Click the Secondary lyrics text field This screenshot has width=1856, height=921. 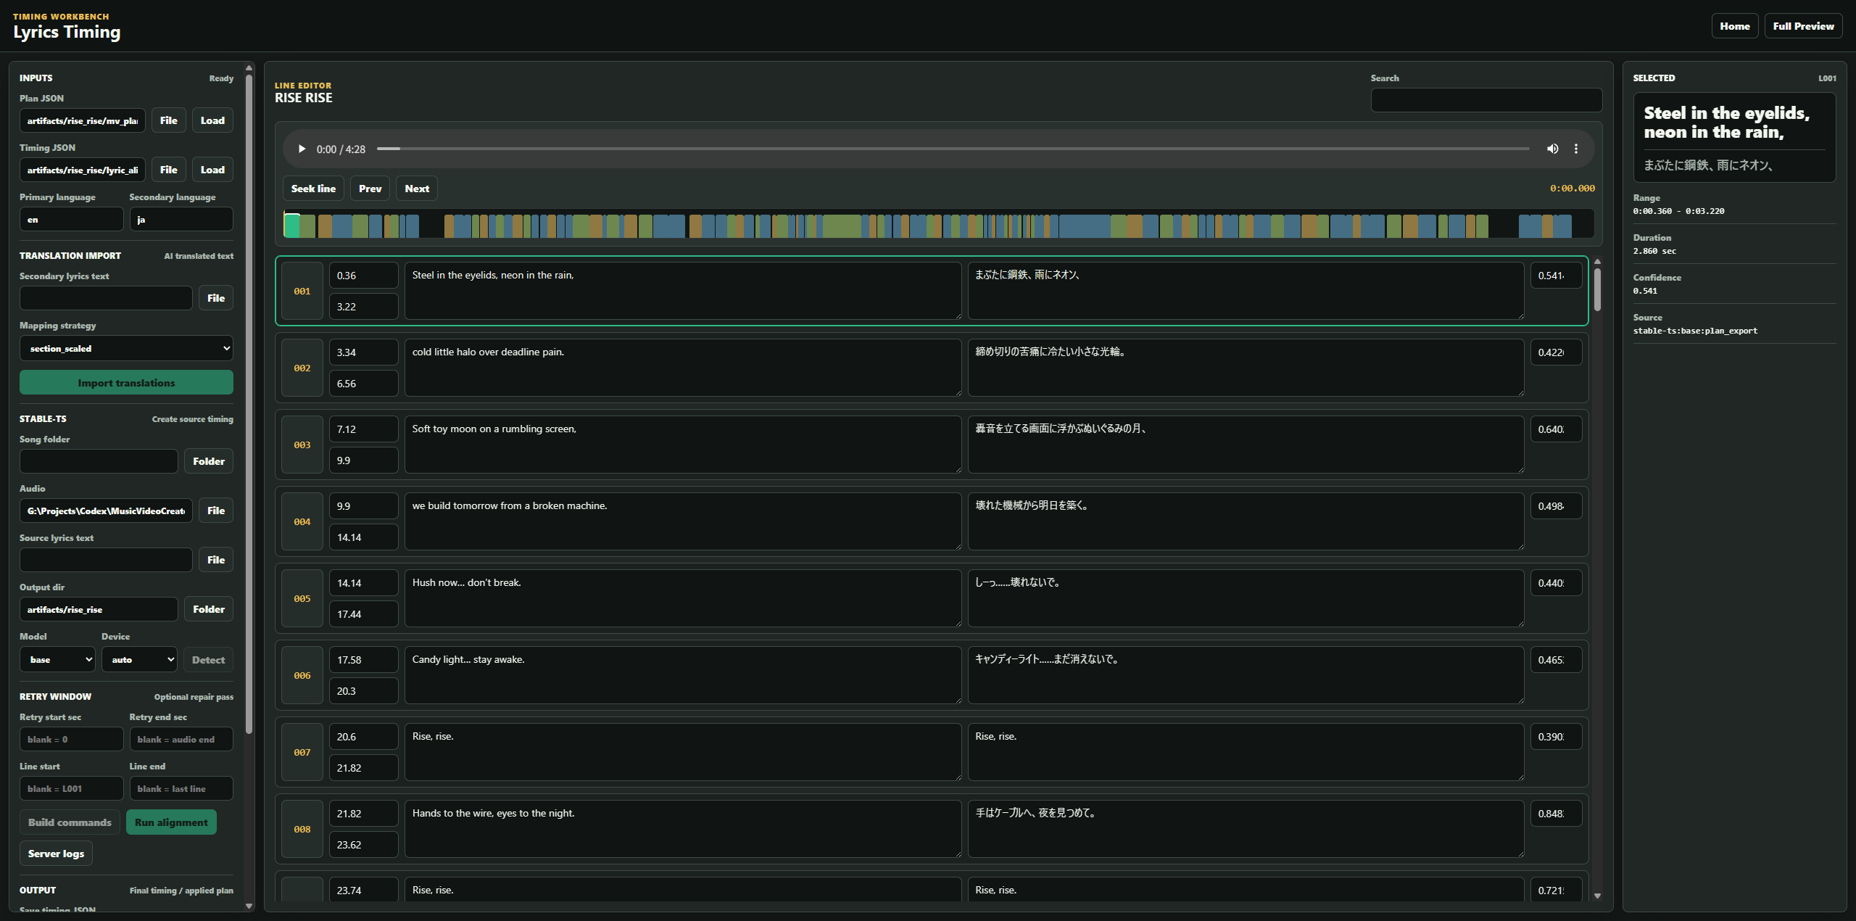(106, 298)
